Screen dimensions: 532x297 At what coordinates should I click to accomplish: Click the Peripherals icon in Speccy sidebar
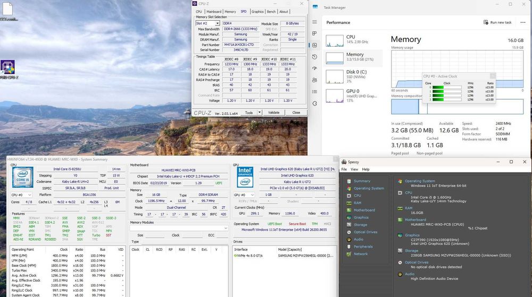tap(349, 247)
